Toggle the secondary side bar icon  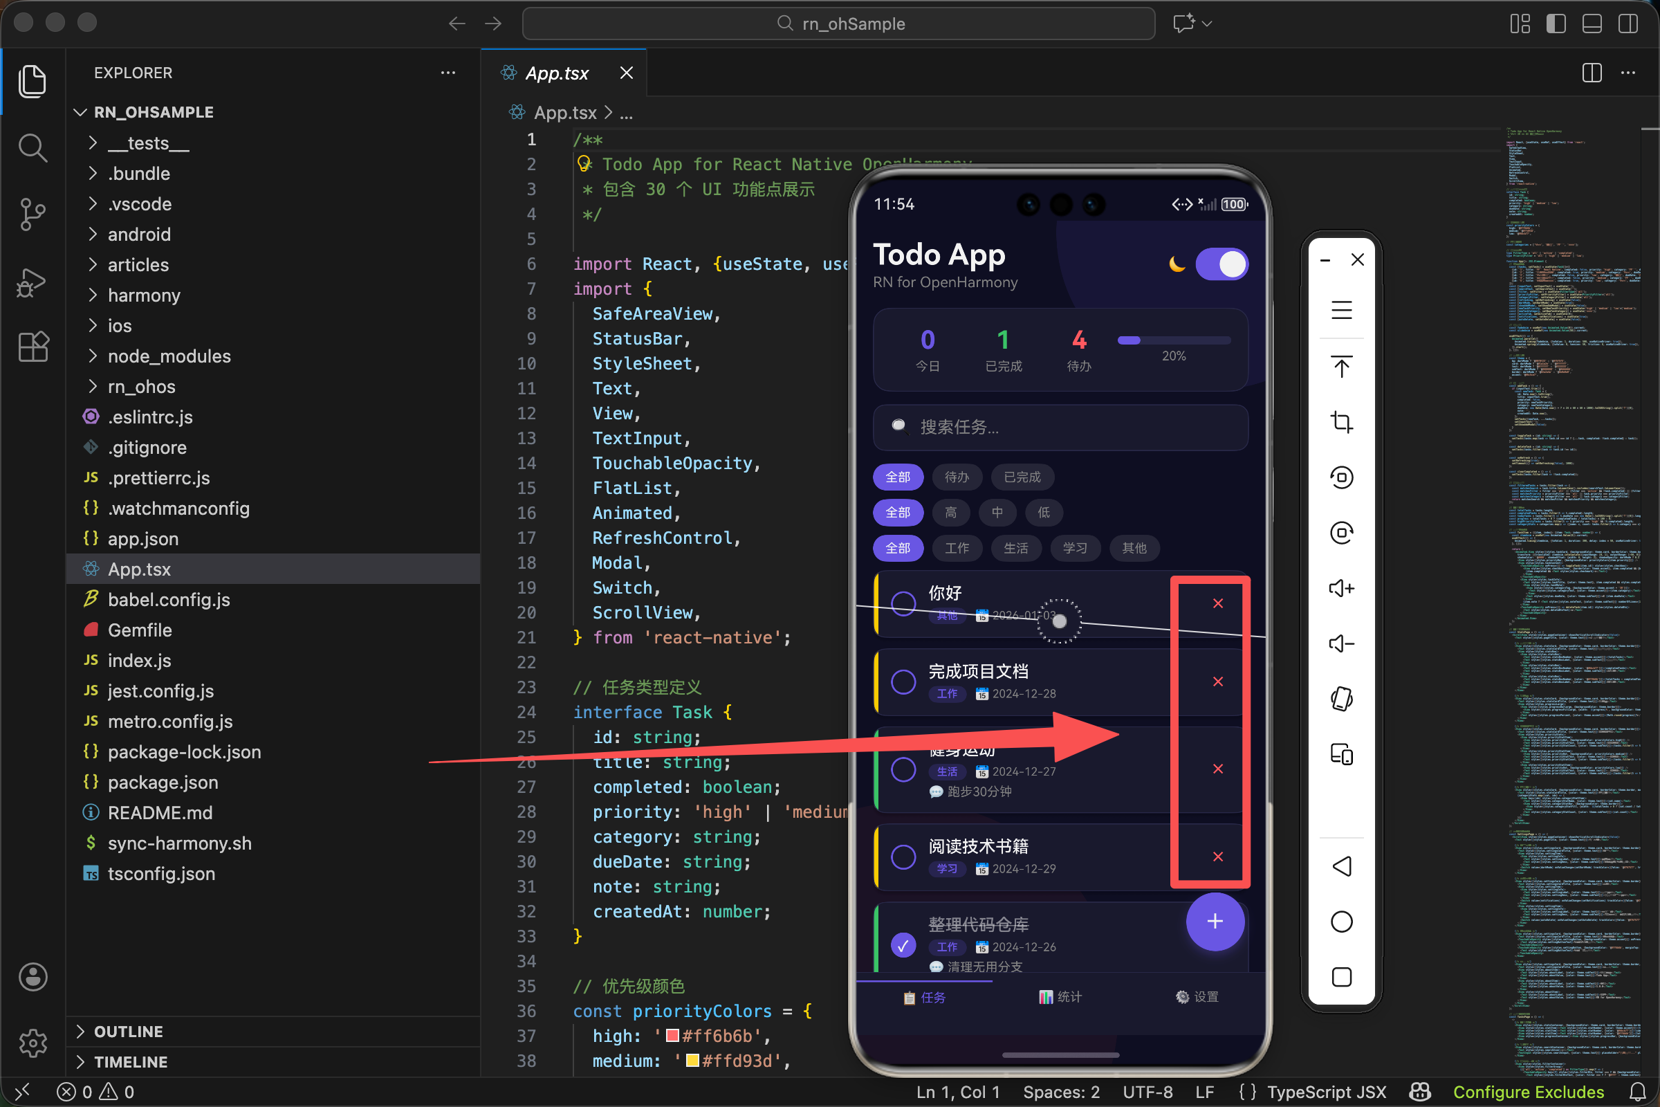click(1627, 24)
